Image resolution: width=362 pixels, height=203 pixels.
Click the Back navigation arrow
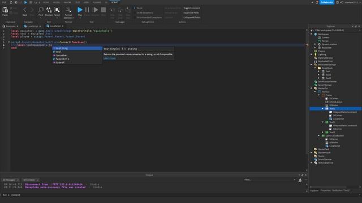pos(25,10)
